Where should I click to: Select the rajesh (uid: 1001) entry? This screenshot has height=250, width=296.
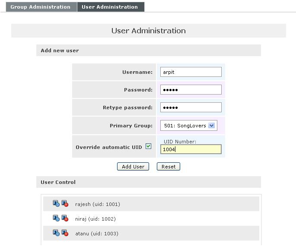point(98,204)
